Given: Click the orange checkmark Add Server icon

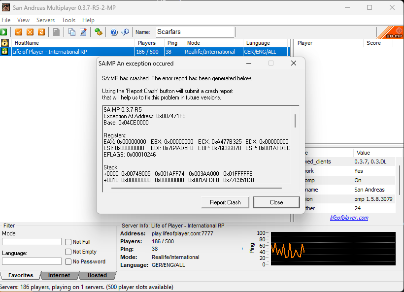Looking at the screenshot, I should point(19,32).
